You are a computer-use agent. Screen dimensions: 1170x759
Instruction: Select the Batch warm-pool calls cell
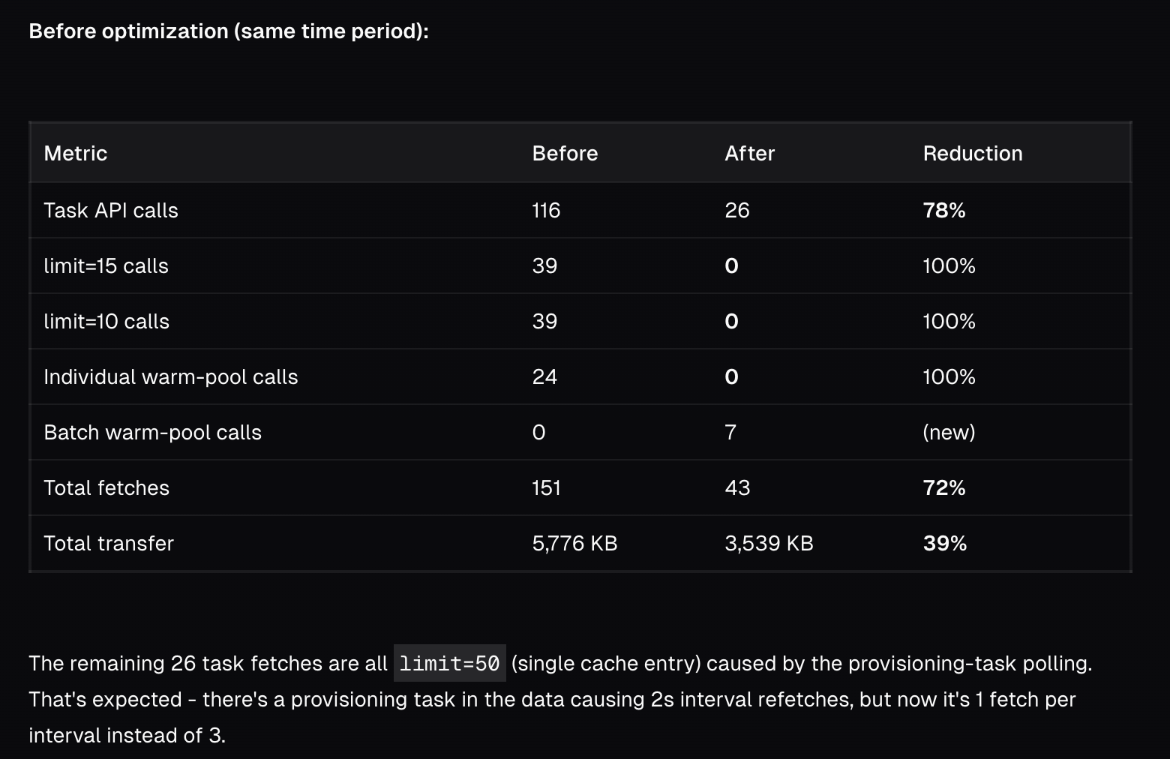pos(152,433)
